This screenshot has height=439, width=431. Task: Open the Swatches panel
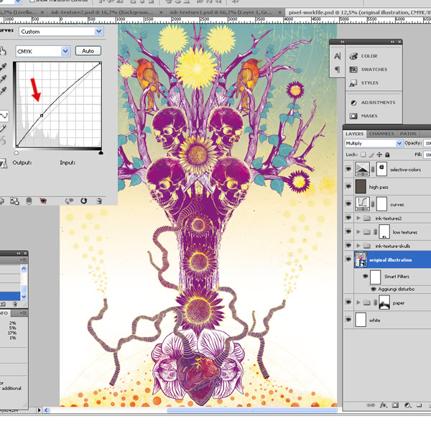pyautogui.click(x=369, y=70)
